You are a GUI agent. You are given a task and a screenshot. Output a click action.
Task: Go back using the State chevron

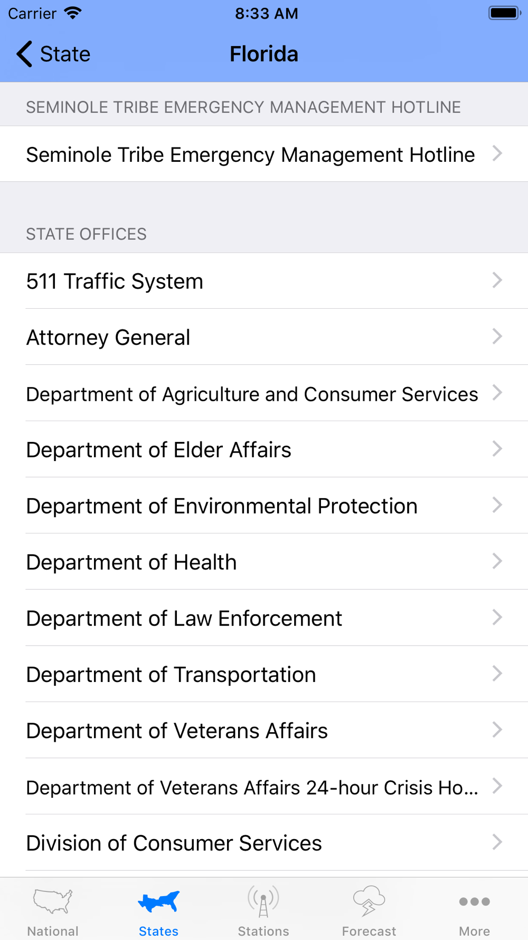coord(24,54)
